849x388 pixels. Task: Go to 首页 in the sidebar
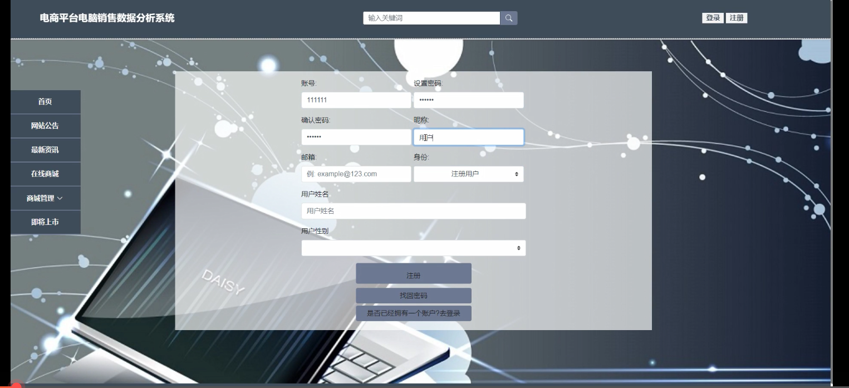pos(45,102)
